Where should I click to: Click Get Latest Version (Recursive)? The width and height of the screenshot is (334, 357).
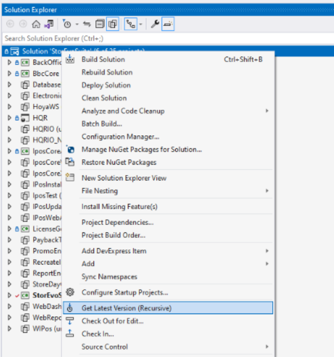point(168,308)
